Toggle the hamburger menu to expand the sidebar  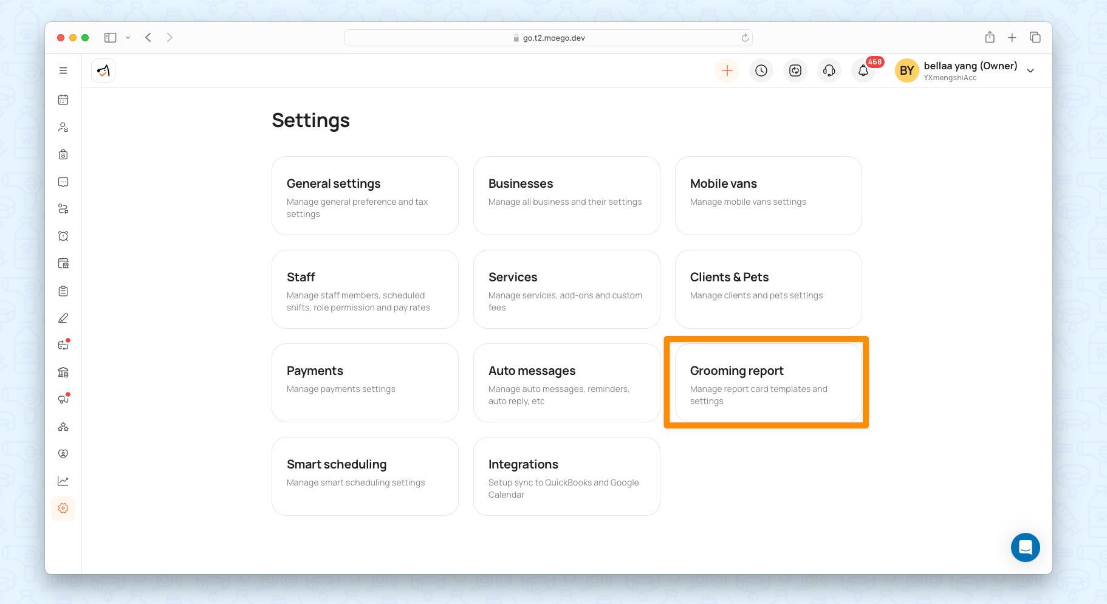click(x=63, y=70)
